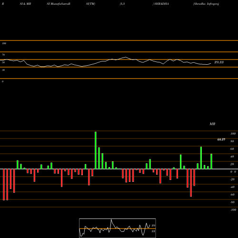The width and height of the screenshot is (238, 238).
Task: Click the MR axis label -60
Action: (232, 195)
